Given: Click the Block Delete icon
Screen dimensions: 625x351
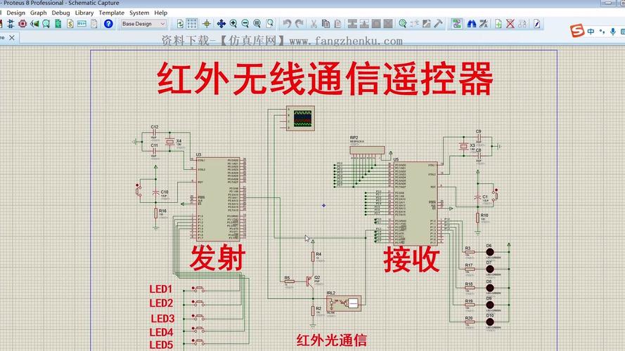Looking at the screenshot, I should point(388,24).
